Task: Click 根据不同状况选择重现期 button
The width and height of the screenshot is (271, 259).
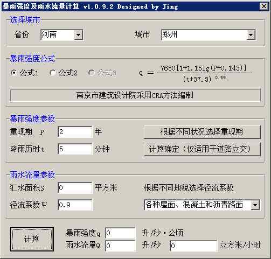Action: pos(202,132)
